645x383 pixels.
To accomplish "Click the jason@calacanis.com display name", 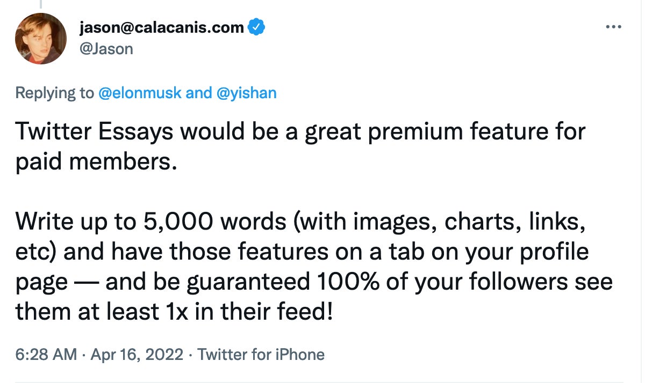I will coord(161,27).
